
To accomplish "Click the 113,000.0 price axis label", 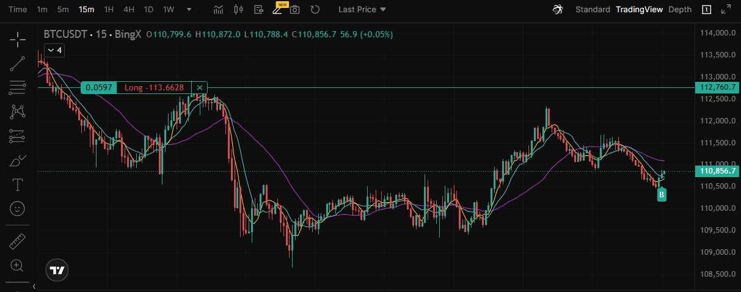I will point(717,76).
